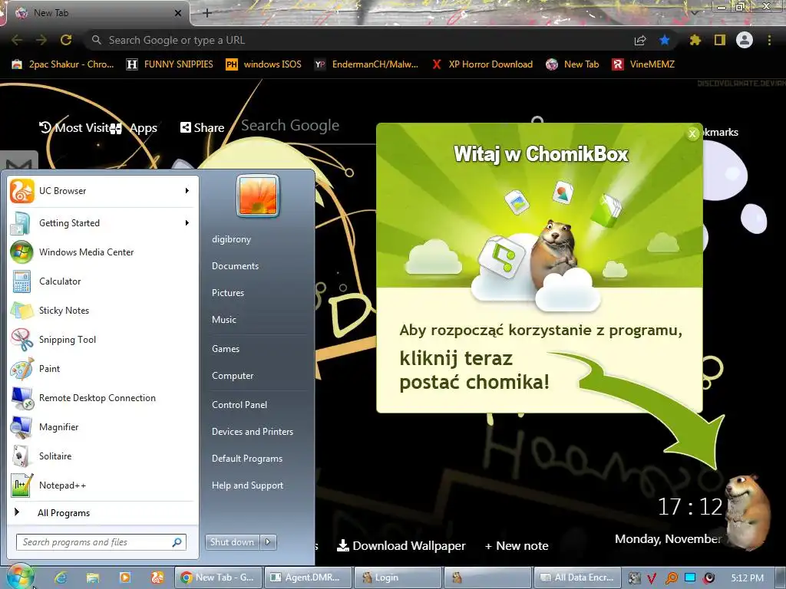Click the Shut down button
This screenshot has width=786, height=589.
point(233,542)
